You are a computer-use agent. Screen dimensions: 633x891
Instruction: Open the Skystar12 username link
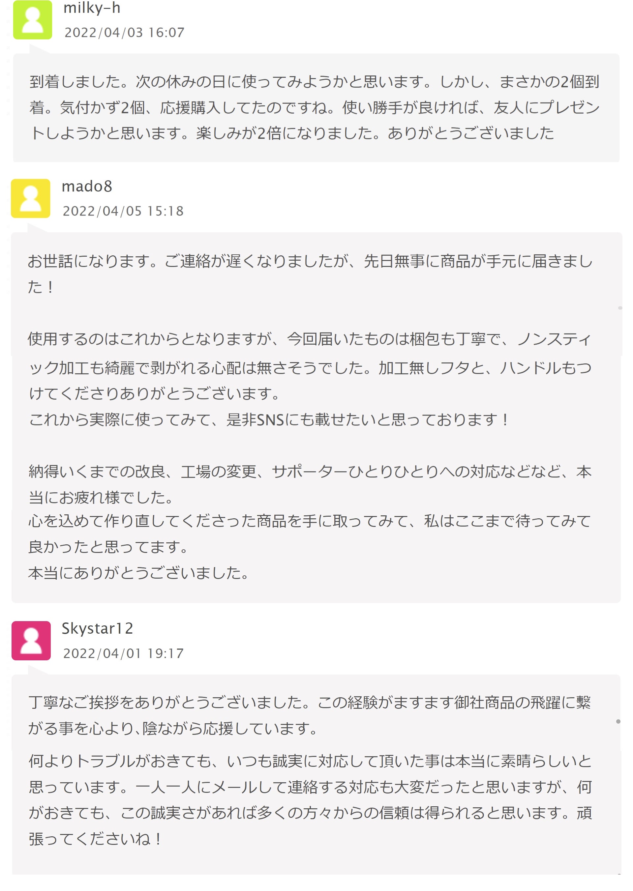point(98,628)
